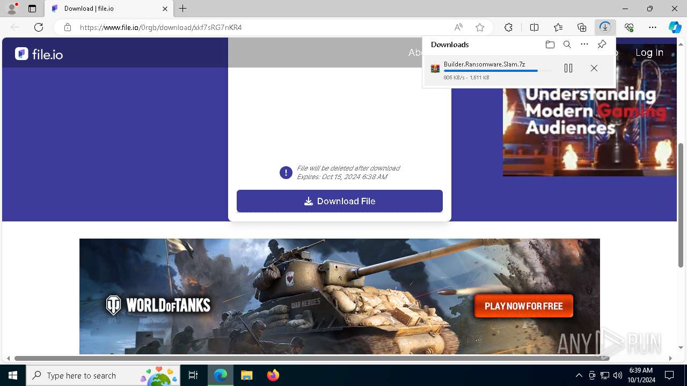Click the vertical scrollbar thumb
The width and height of the screenshot is (687, 386).
[681, 205]
